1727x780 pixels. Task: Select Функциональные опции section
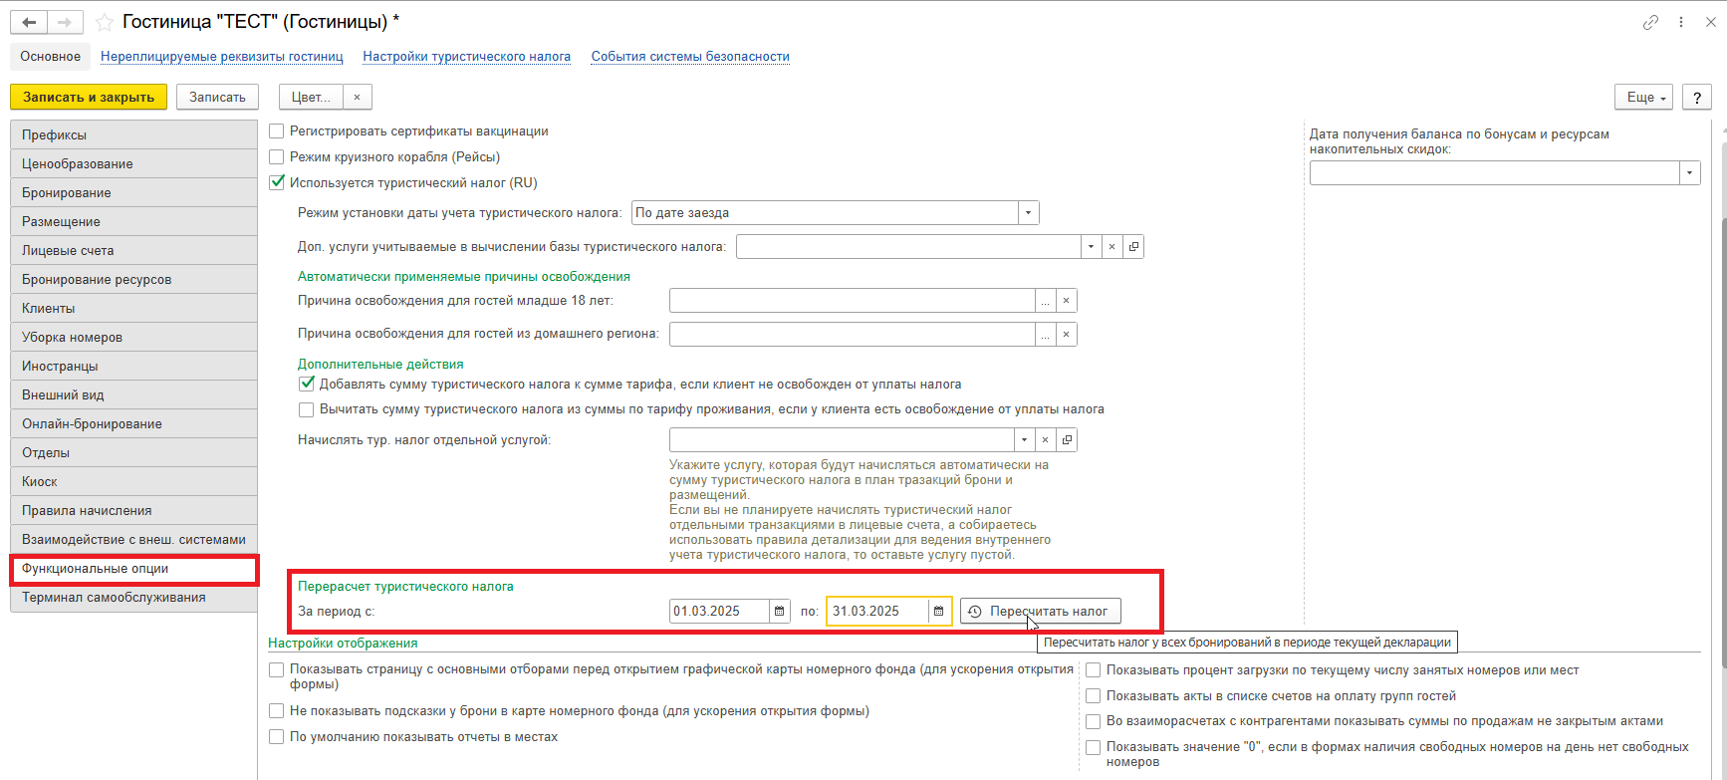click(133, 569)
